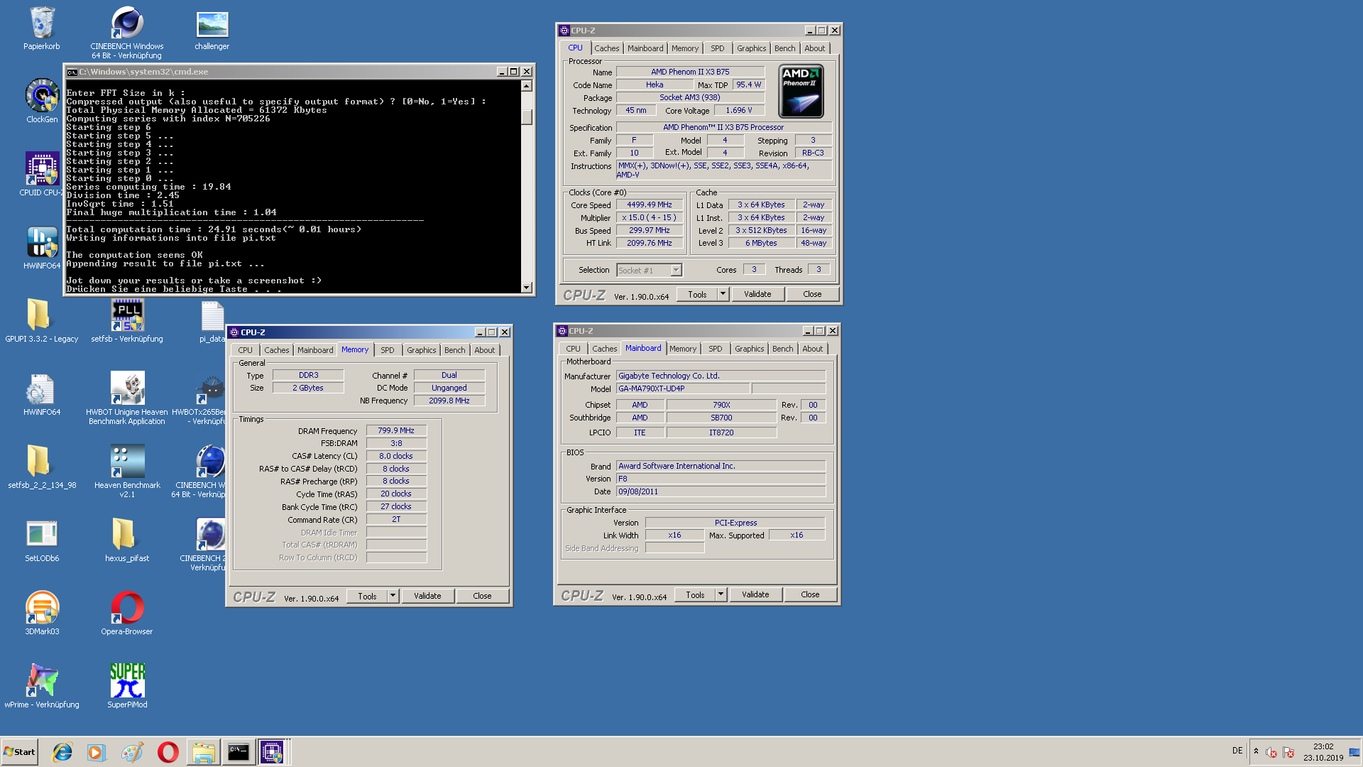Open Graphics tab in Memory CPU-Z window
The width and height of the screenshot is (1363, 767).
tap(421, 350)
